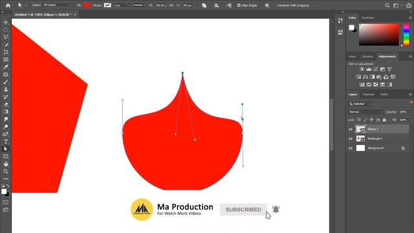Open the Opacity slider dropdown arrow
Screen dimensions: 414x233
coord(410,112)
